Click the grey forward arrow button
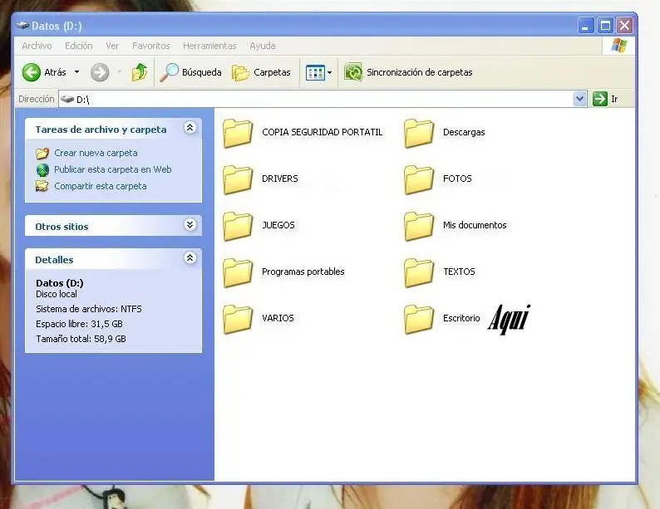Image resolution: width=660 pixels, height=509 pixels. [100, 72]
